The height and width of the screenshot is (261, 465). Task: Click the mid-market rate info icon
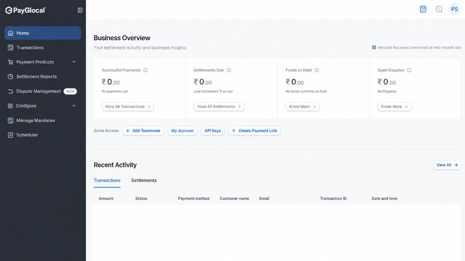(374, 47)
